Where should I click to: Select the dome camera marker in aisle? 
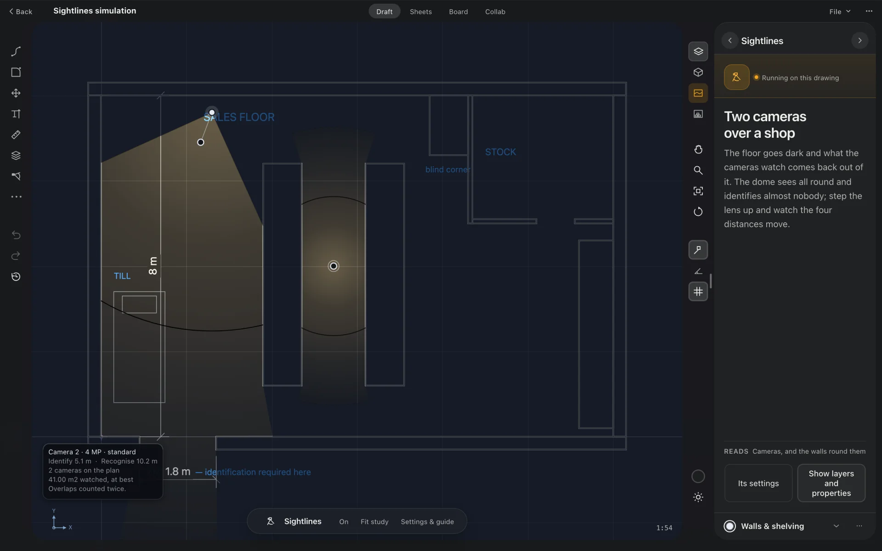tap(334, 266)
